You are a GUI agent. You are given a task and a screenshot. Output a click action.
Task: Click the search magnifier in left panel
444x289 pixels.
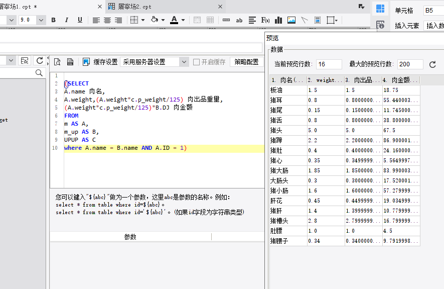coord(39,73)
